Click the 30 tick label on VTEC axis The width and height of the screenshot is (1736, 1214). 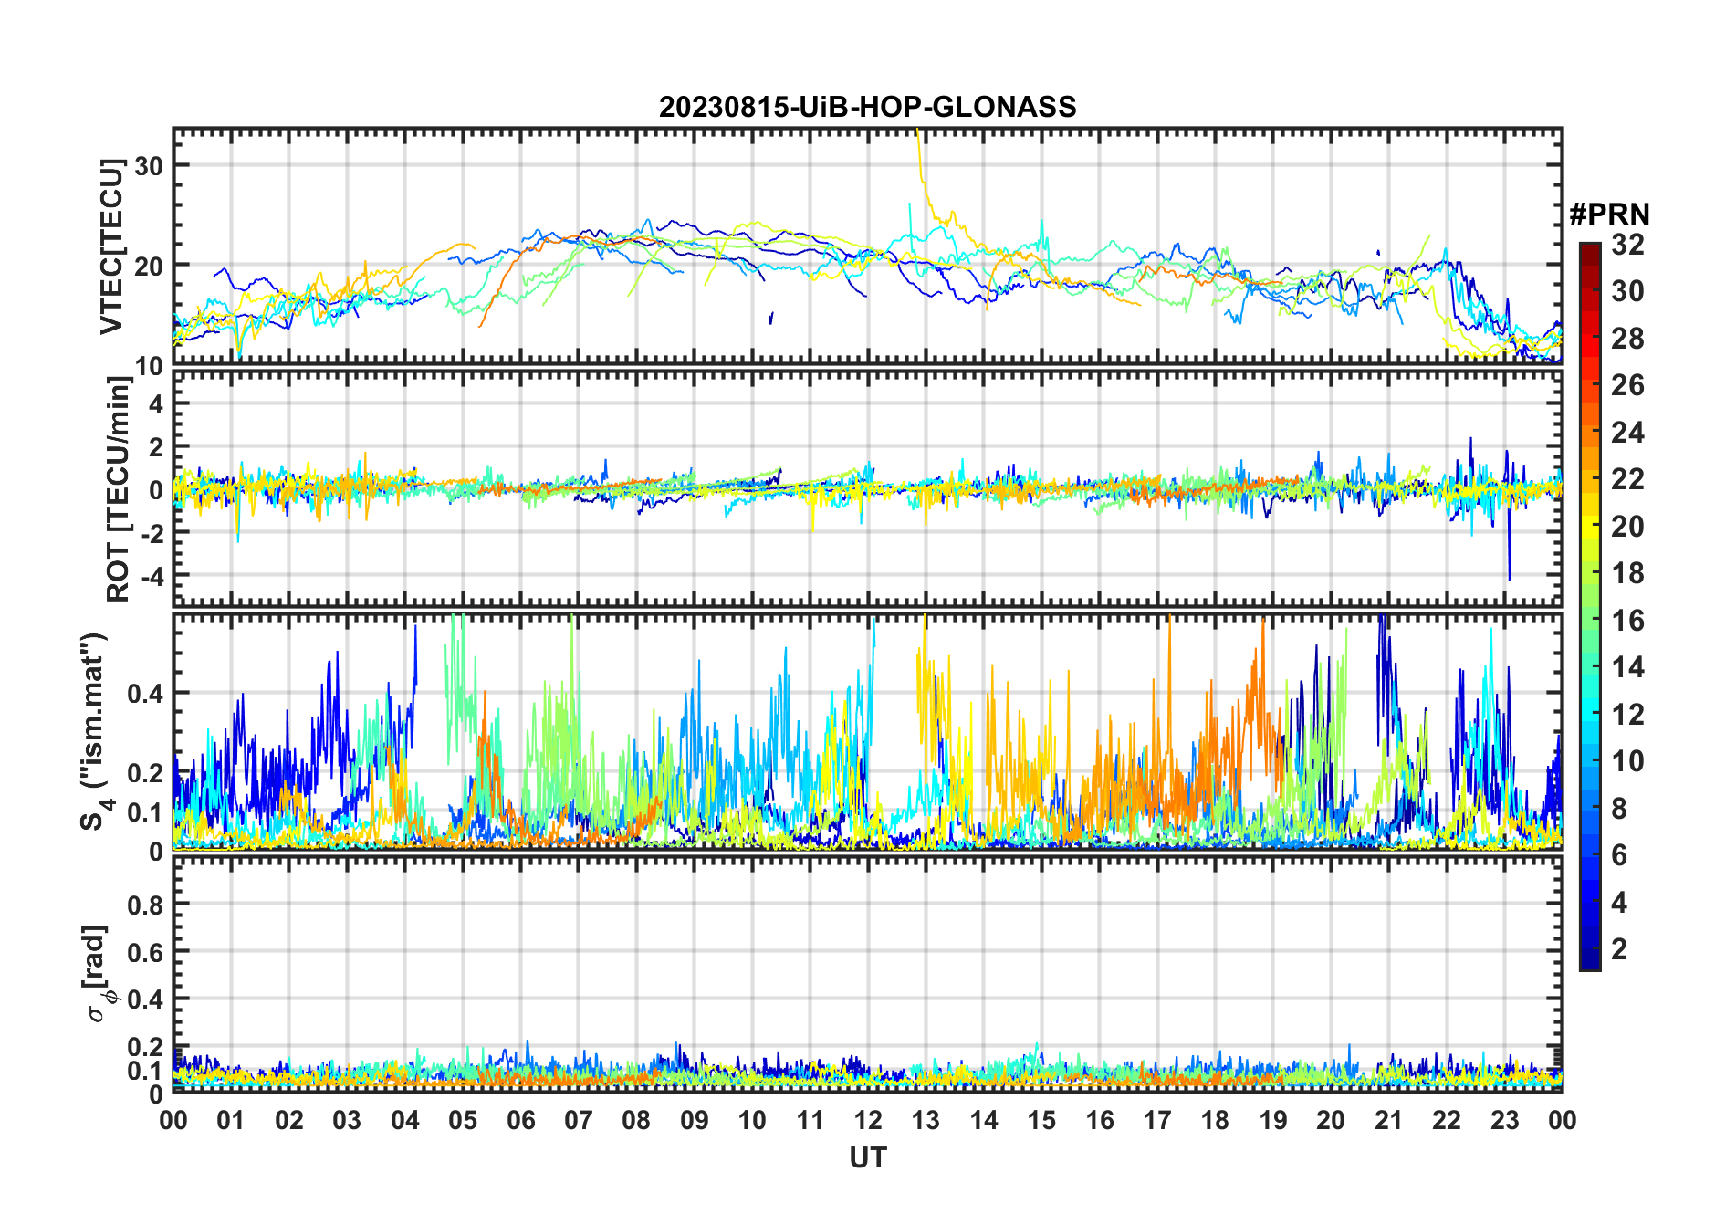click(149, 166)
